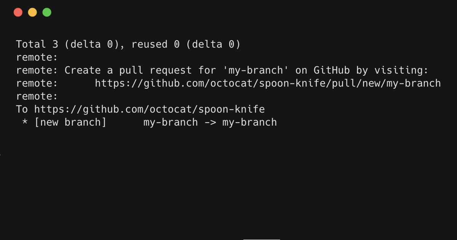The image size is (457, 240).
Task: Click the word 'To' before repo URL
Action: pyautogui.click(x=22, y=109)
